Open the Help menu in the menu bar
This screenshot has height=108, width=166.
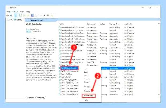pos(28,12)
